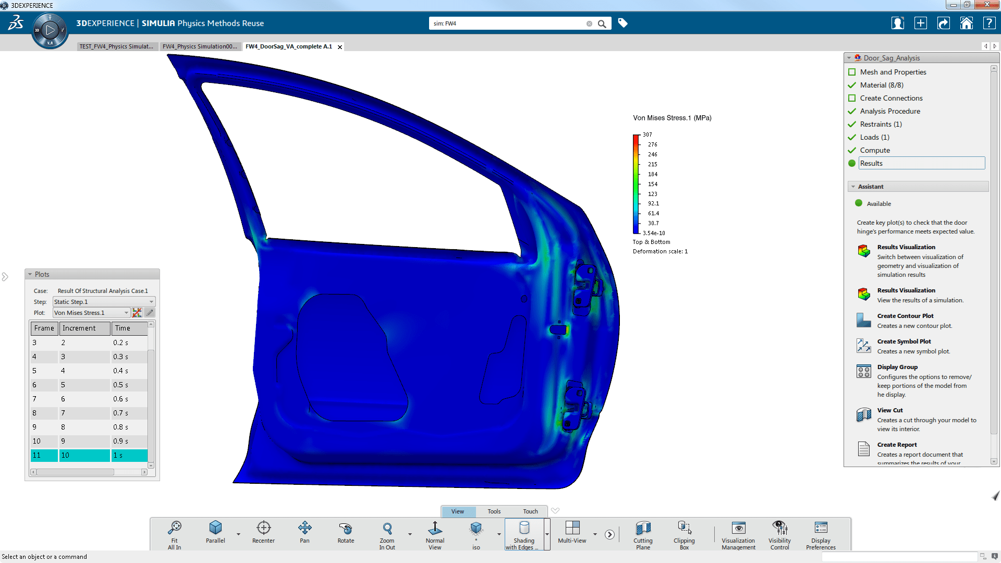
Task: Click the FW4_Physics Simulation tab
Action: pyautogui.click(x=200, y=46)
